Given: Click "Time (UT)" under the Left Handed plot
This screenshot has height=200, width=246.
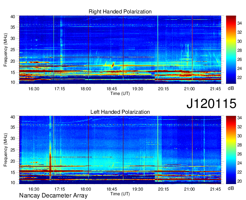Looking at the screenshot, I should pyautogui.click(x=120, y=194).
